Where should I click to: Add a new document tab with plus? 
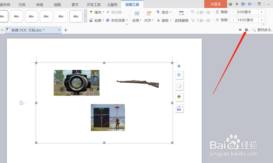[x=66, y=30]
